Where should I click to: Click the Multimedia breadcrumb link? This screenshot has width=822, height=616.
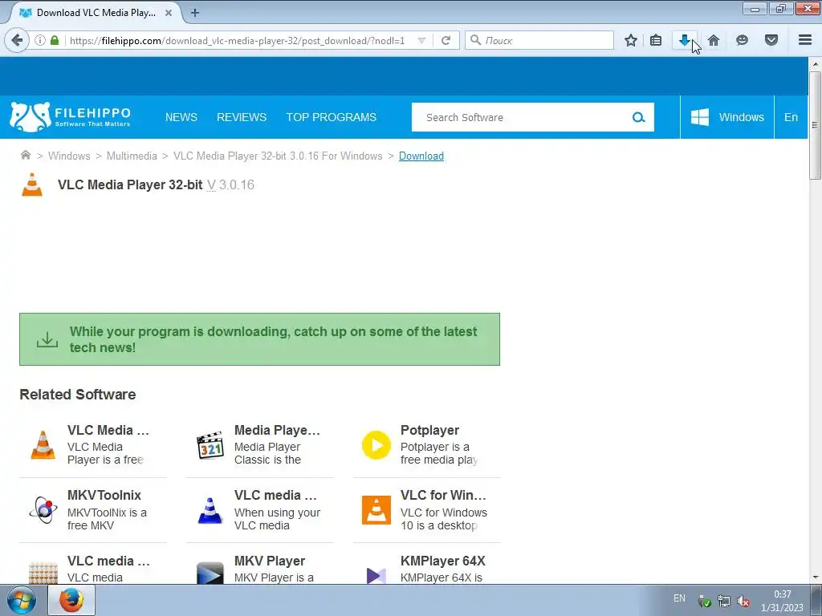pos(132,156)
